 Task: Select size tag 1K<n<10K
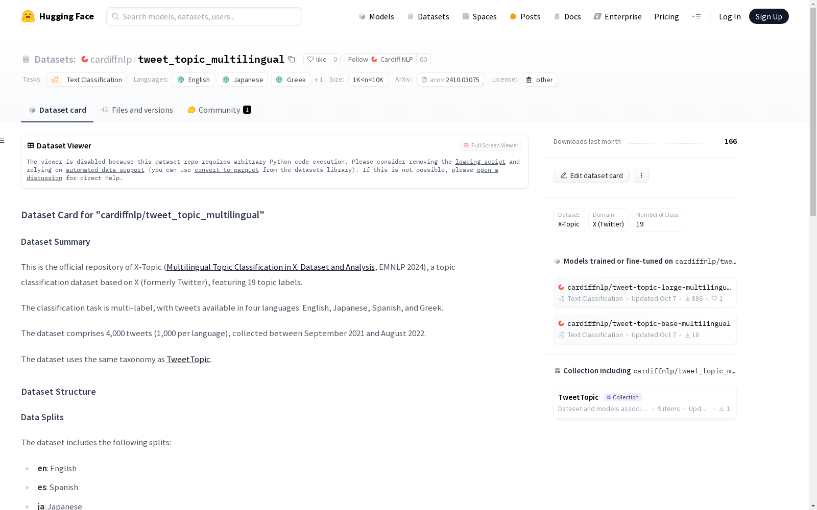(x=368, y=80)
